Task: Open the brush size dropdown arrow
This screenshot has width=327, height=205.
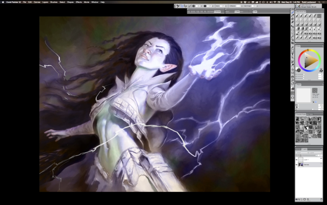Action: [x=201, y=6]
